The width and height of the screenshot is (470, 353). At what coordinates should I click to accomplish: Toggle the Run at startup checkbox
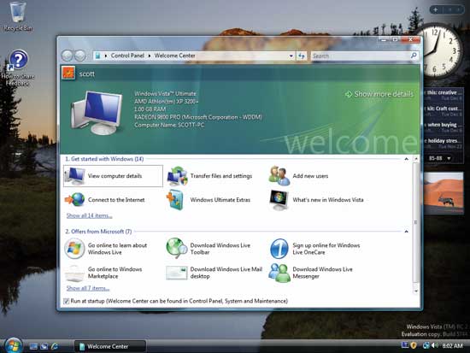tap(67, 301)
